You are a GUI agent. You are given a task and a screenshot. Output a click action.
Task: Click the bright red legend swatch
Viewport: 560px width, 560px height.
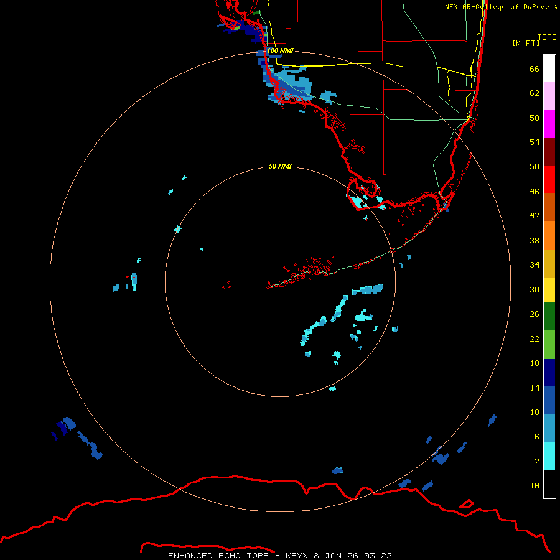coord(549,179)
